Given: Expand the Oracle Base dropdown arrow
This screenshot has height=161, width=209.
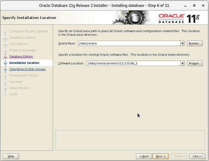Looking at the screenshot, I should click(182, 43).
